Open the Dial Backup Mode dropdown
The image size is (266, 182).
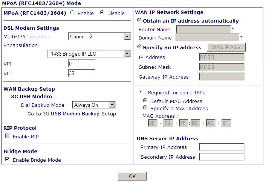click(94, 105)
